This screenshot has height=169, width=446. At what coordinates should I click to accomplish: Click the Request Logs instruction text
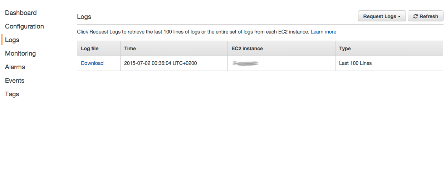[193, 32]
